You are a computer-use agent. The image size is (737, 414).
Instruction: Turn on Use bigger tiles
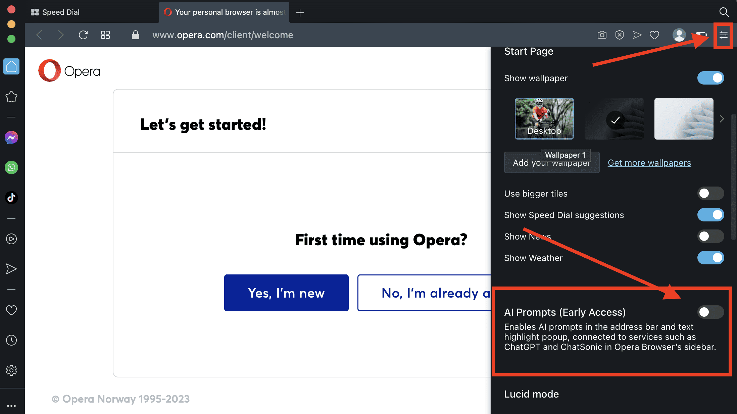(710, 193)
